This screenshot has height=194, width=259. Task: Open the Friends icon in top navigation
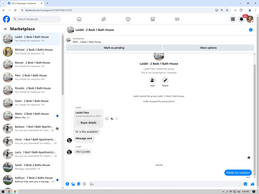point(104,19)
